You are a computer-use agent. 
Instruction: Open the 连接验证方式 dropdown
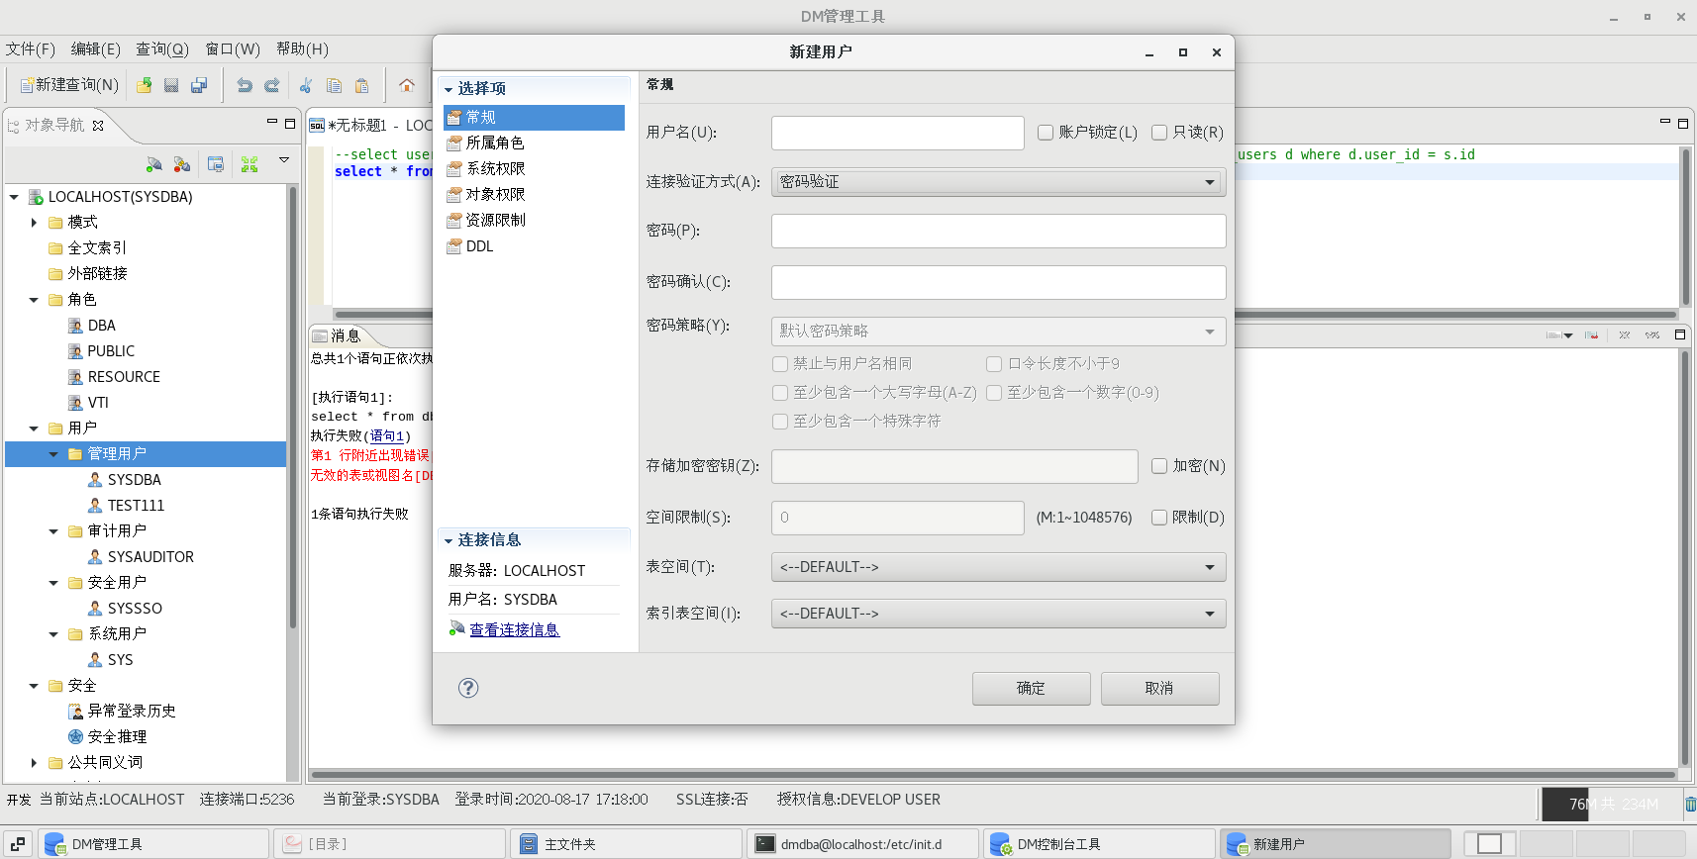coord(998,182)
